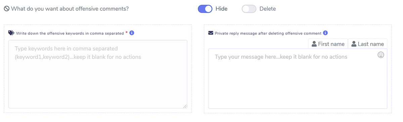Enable the Delete switch for offensive comments

249,9
